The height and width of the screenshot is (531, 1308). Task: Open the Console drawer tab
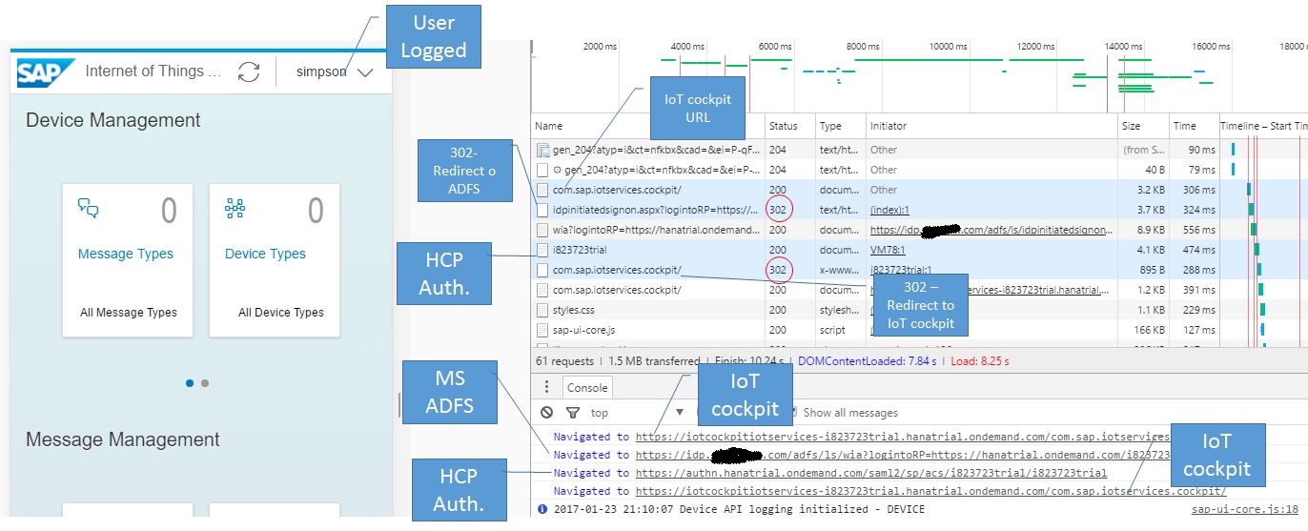click(587, 388)
